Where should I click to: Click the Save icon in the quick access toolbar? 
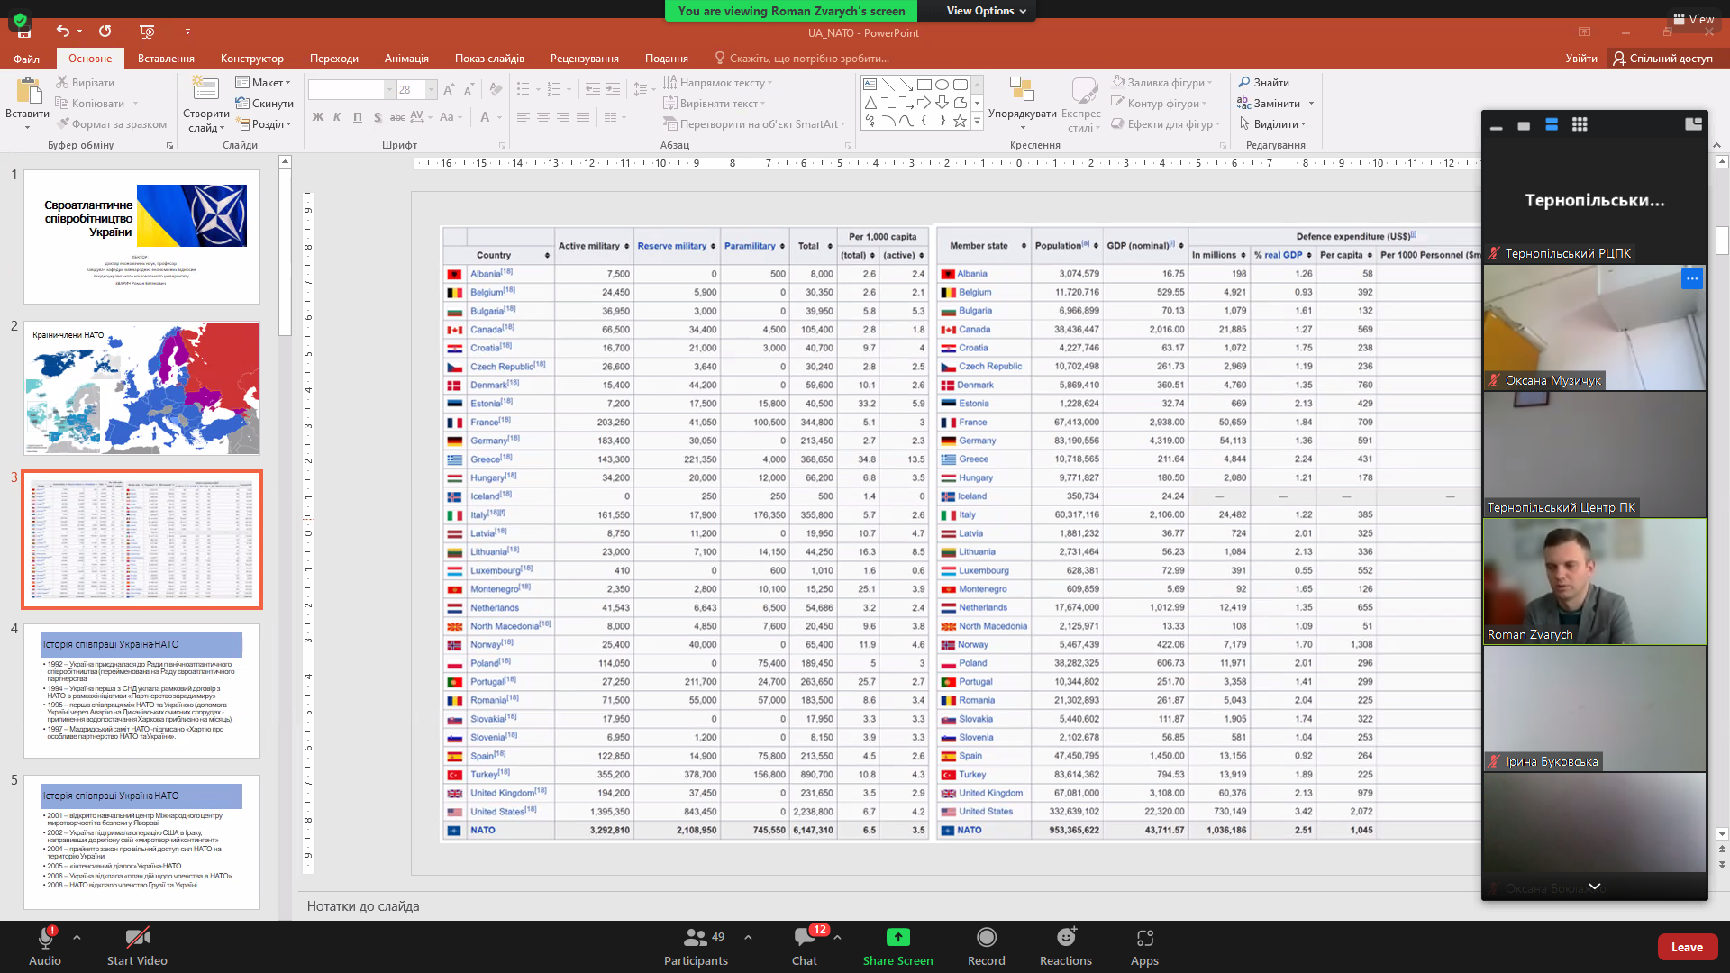point(24,32)
